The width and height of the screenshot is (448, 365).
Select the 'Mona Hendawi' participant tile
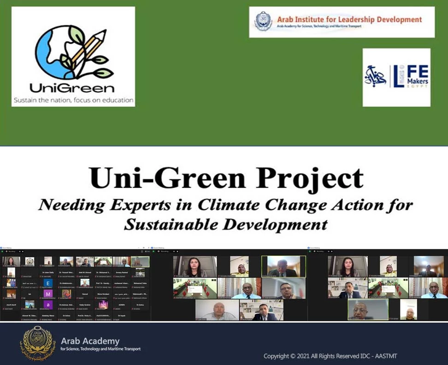click(103, 294)
